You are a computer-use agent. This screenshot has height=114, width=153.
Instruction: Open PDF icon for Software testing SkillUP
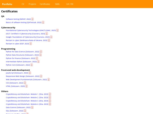pos(33,19)
